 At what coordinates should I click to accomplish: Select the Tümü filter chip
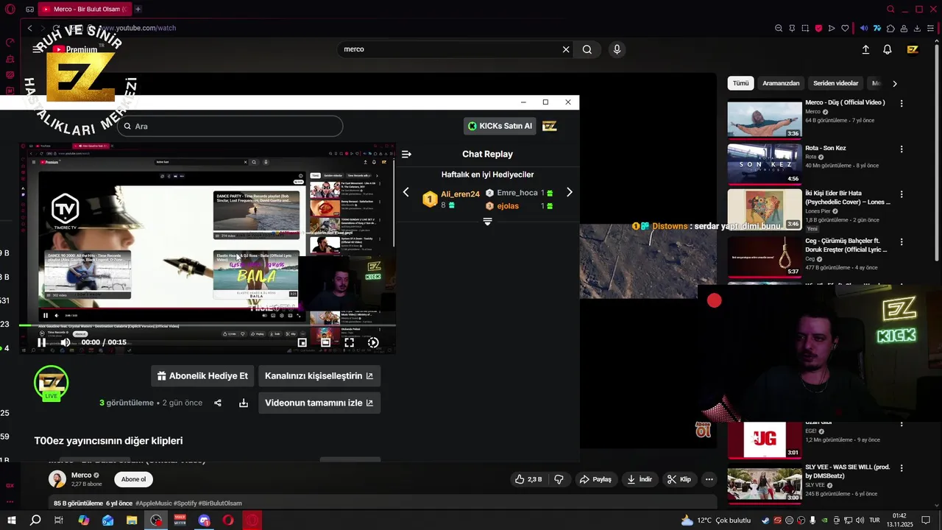point(740,83)
